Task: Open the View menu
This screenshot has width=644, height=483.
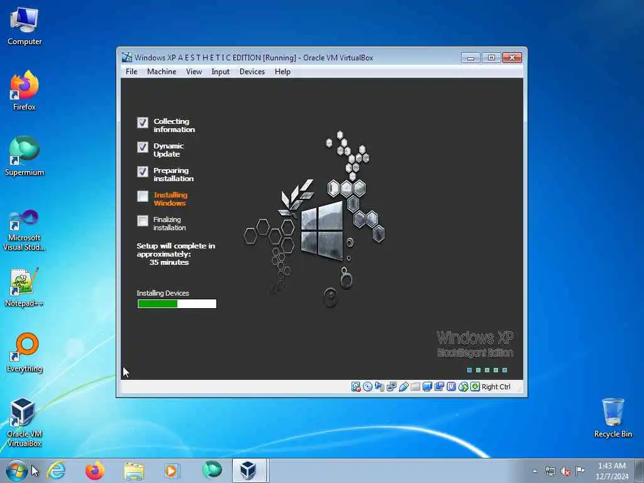Action: click(194, 72)
